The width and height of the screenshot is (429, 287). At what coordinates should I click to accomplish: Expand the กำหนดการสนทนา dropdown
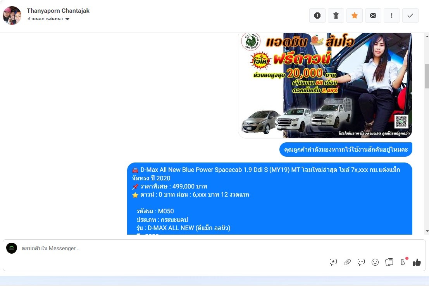click(48, 19)
